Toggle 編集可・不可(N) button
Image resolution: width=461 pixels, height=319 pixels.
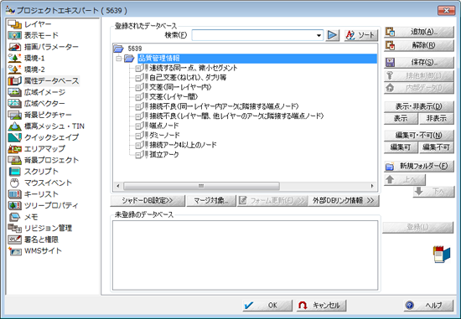point(419,136)
